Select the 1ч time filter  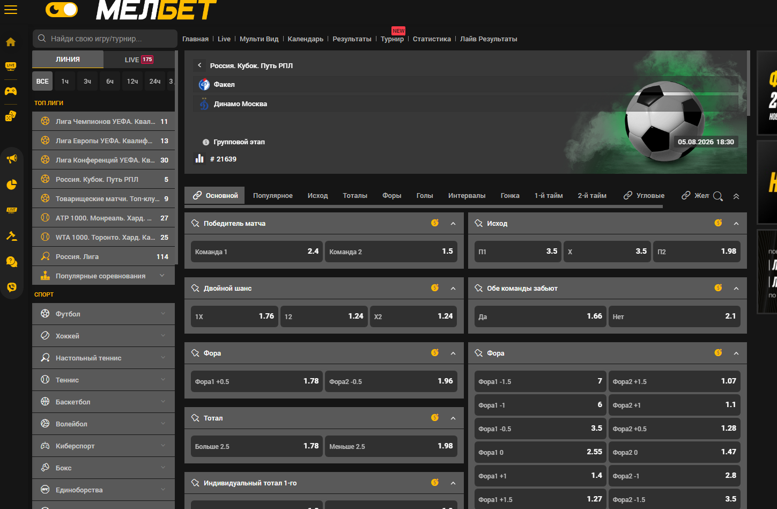(x=65, y=82)
